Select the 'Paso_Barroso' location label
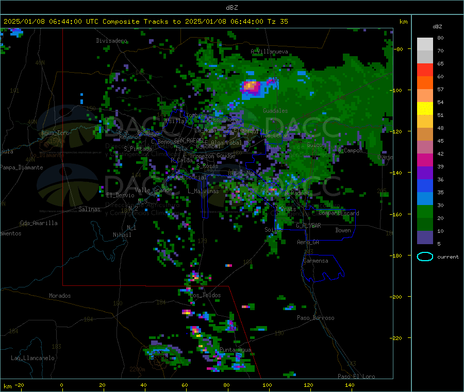The width and height of the screenshot is (464, 392). point(316,318)
